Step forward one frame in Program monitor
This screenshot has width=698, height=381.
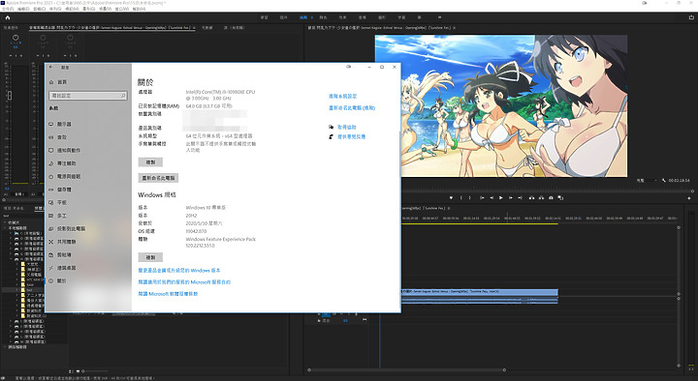[511, 197]
